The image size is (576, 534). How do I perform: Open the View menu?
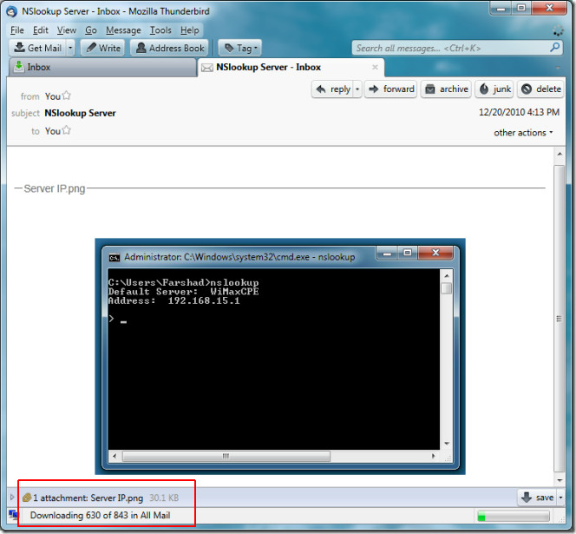coord(67,30)
